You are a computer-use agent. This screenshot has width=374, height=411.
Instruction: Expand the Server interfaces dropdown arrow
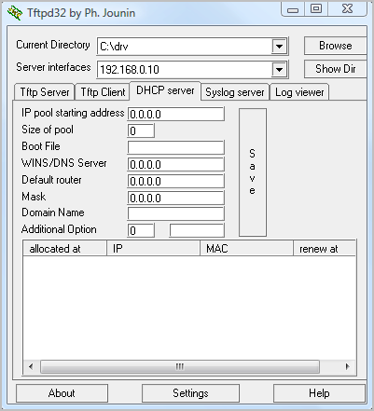click(x=279, y=70)
